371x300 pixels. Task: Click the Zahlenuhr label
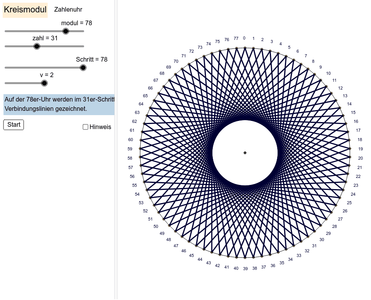point(68,9)
